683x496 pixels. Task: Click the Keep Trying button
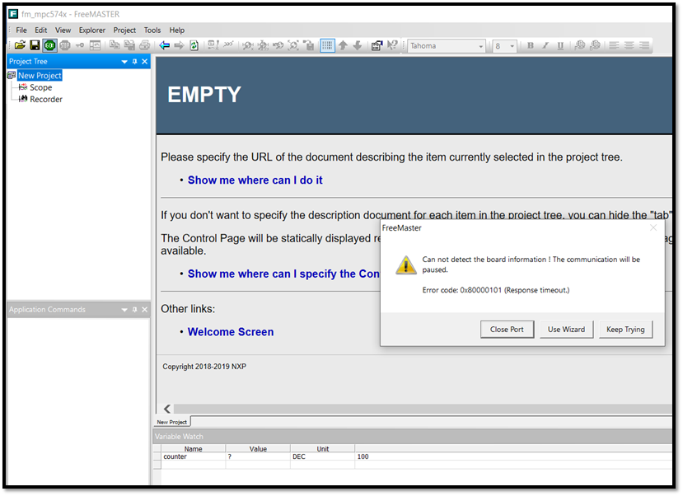625,330
